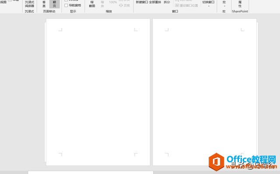
Task: Open 属性 SharePoint properties
Action: coord(240,4)
